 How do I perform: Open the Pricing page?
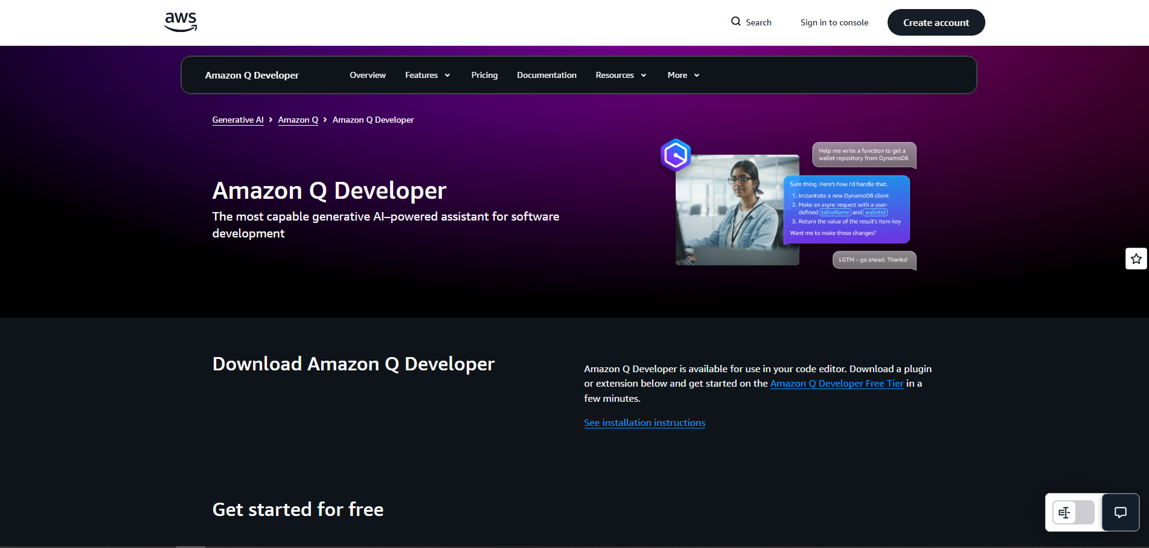pyautogui.click(x=484, y=75)
